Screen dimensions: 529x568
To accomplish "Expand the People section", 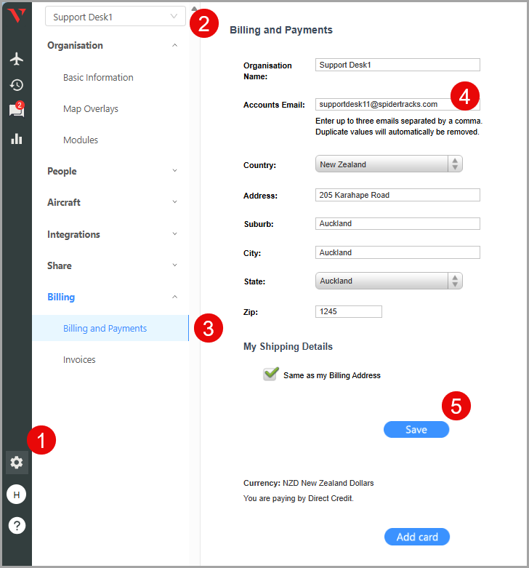I will pos(112,171).
